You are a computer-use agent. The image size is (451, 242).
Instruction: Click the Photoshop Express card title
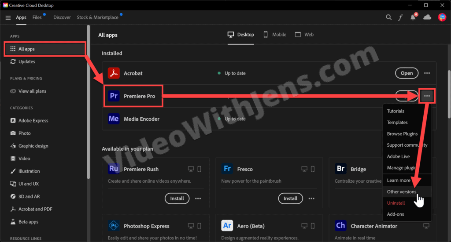pos(146,226)
